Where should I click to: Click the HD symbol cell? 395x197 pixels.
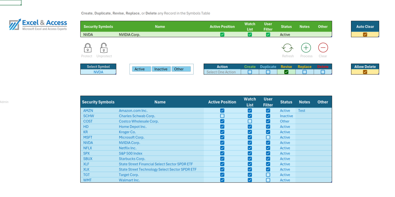(x=98, y=127)
